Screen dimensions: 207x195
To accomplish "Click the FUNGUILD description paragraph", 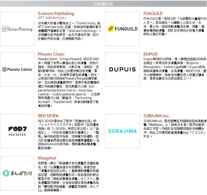I will click(x=175, y=26).
